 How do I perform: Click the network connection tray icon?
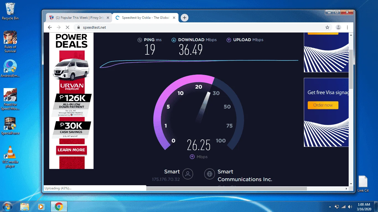337,207
